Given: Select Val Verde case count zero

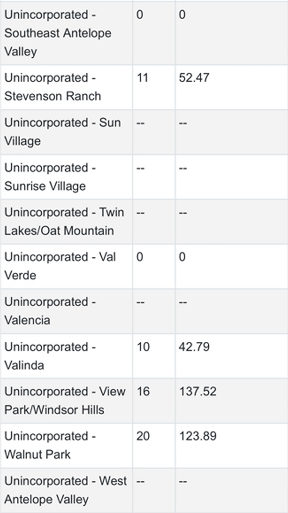Looking at the screenshot, I should click(x=139, y=257).
